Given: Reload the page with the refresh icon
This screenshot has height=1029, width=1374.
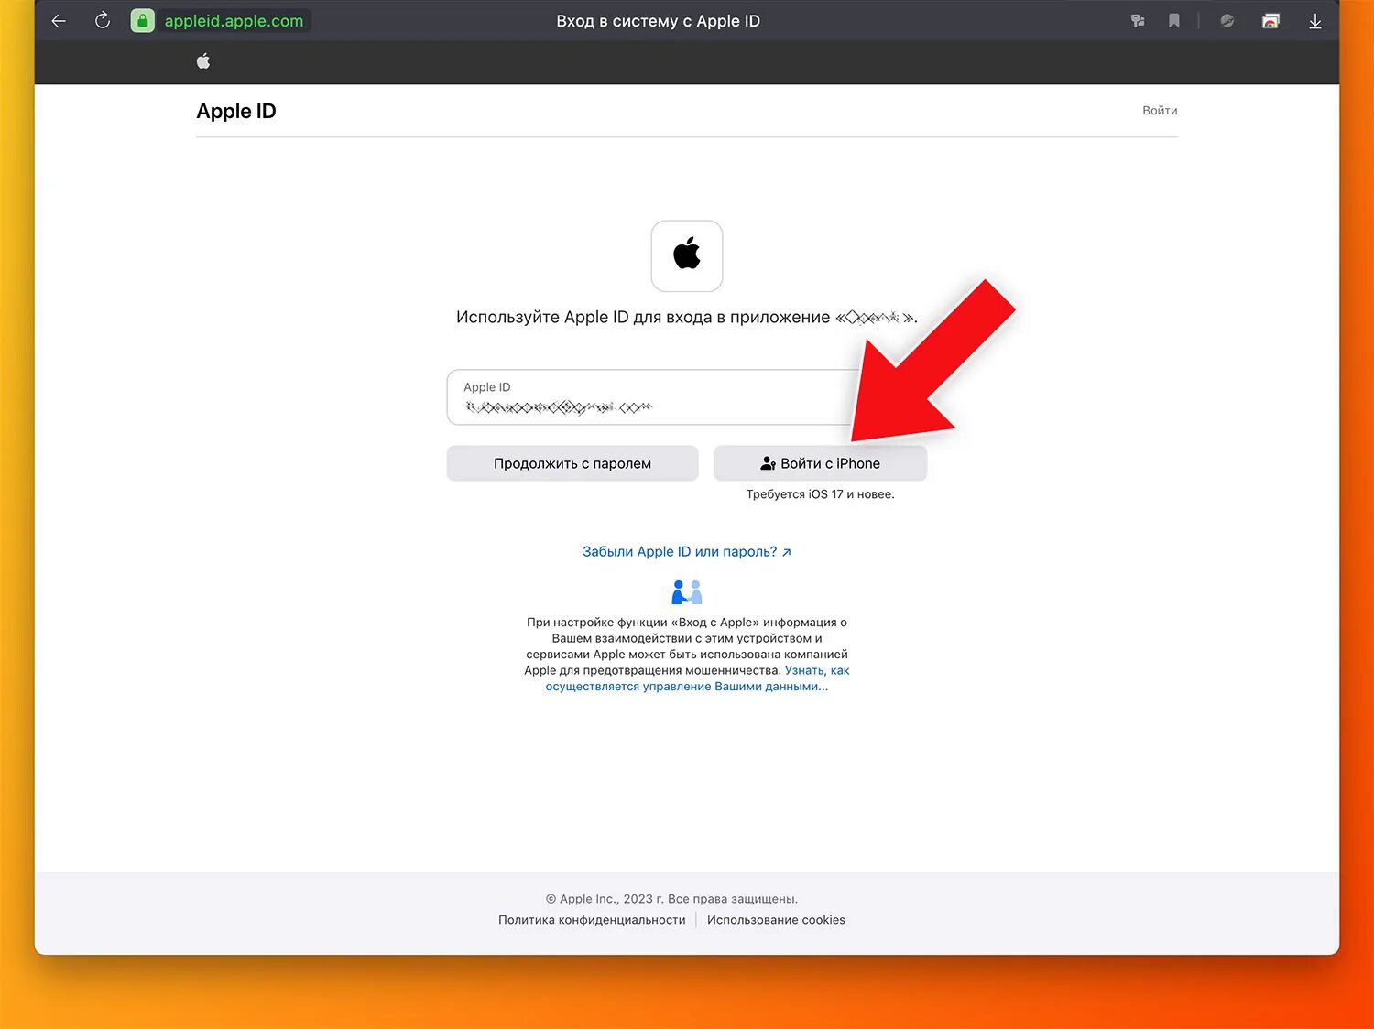Looking at the screenshot, I should 103,20.
